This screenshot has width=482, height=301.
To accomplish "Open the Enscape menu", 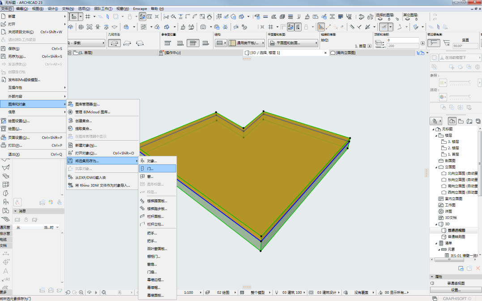I will pyautogui.click(x=140, y=9).
